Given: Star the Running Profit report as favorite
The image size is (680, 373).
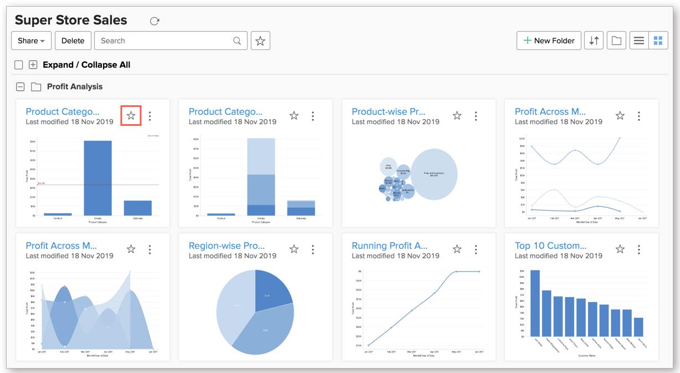Looking at the screenshot, I should (457, 249).
